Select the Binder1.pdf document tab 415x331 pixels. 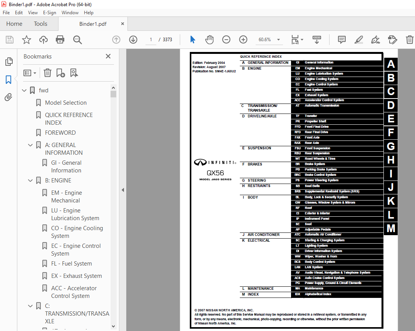click(x=93, y=24)
